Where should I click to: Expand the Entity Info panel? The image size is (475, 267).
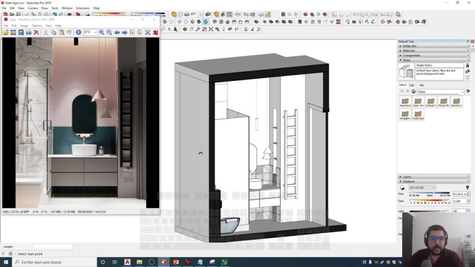[x=409, y=46]
